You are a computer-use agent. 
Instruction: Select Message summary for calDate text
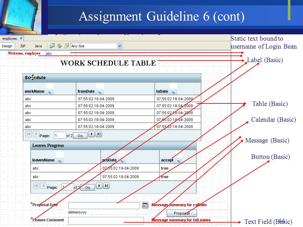coord(179,205)
